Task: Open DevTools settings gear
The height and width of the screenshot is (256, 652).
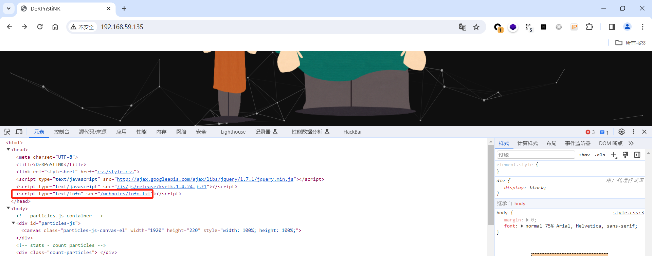Action: click(621, 132)
